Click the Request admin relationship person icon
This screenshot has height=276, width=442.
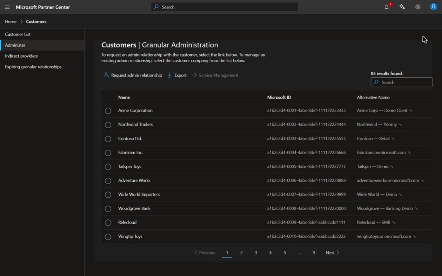point(106,75)
